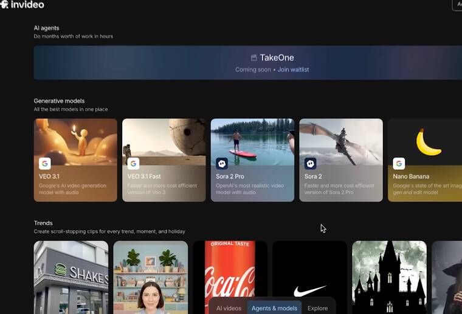
Task: Click the Google icon on the VEO 3.1 Fast card
Action: [133, 164]
